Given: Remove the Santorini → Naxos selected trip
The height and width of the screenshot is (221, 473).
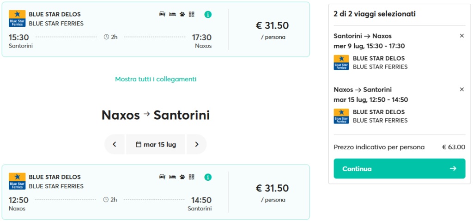Looking at the screenshot, I should click(x=461, y=36).
